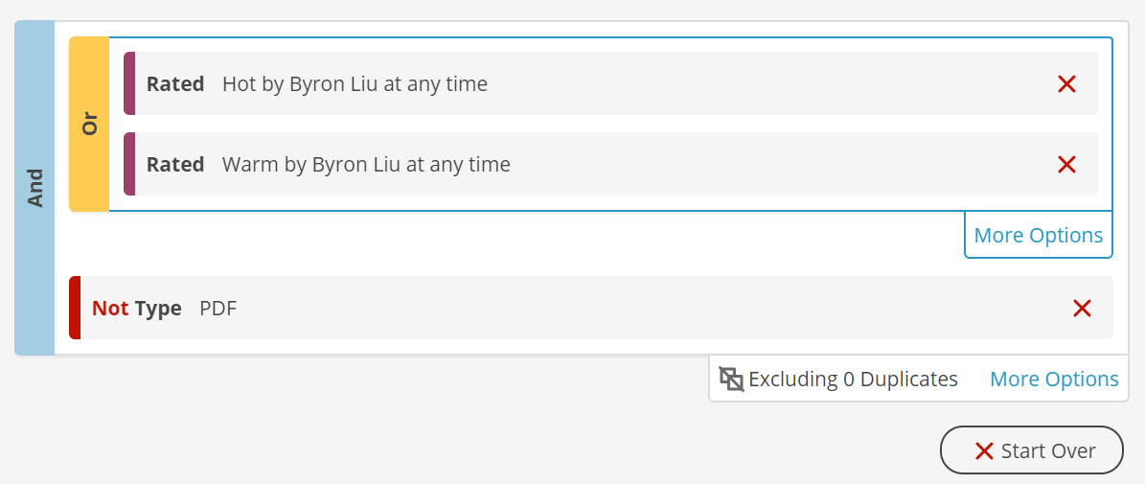
Task: Toggle the yellow Or group operator
Action: (x=89, y=124)
